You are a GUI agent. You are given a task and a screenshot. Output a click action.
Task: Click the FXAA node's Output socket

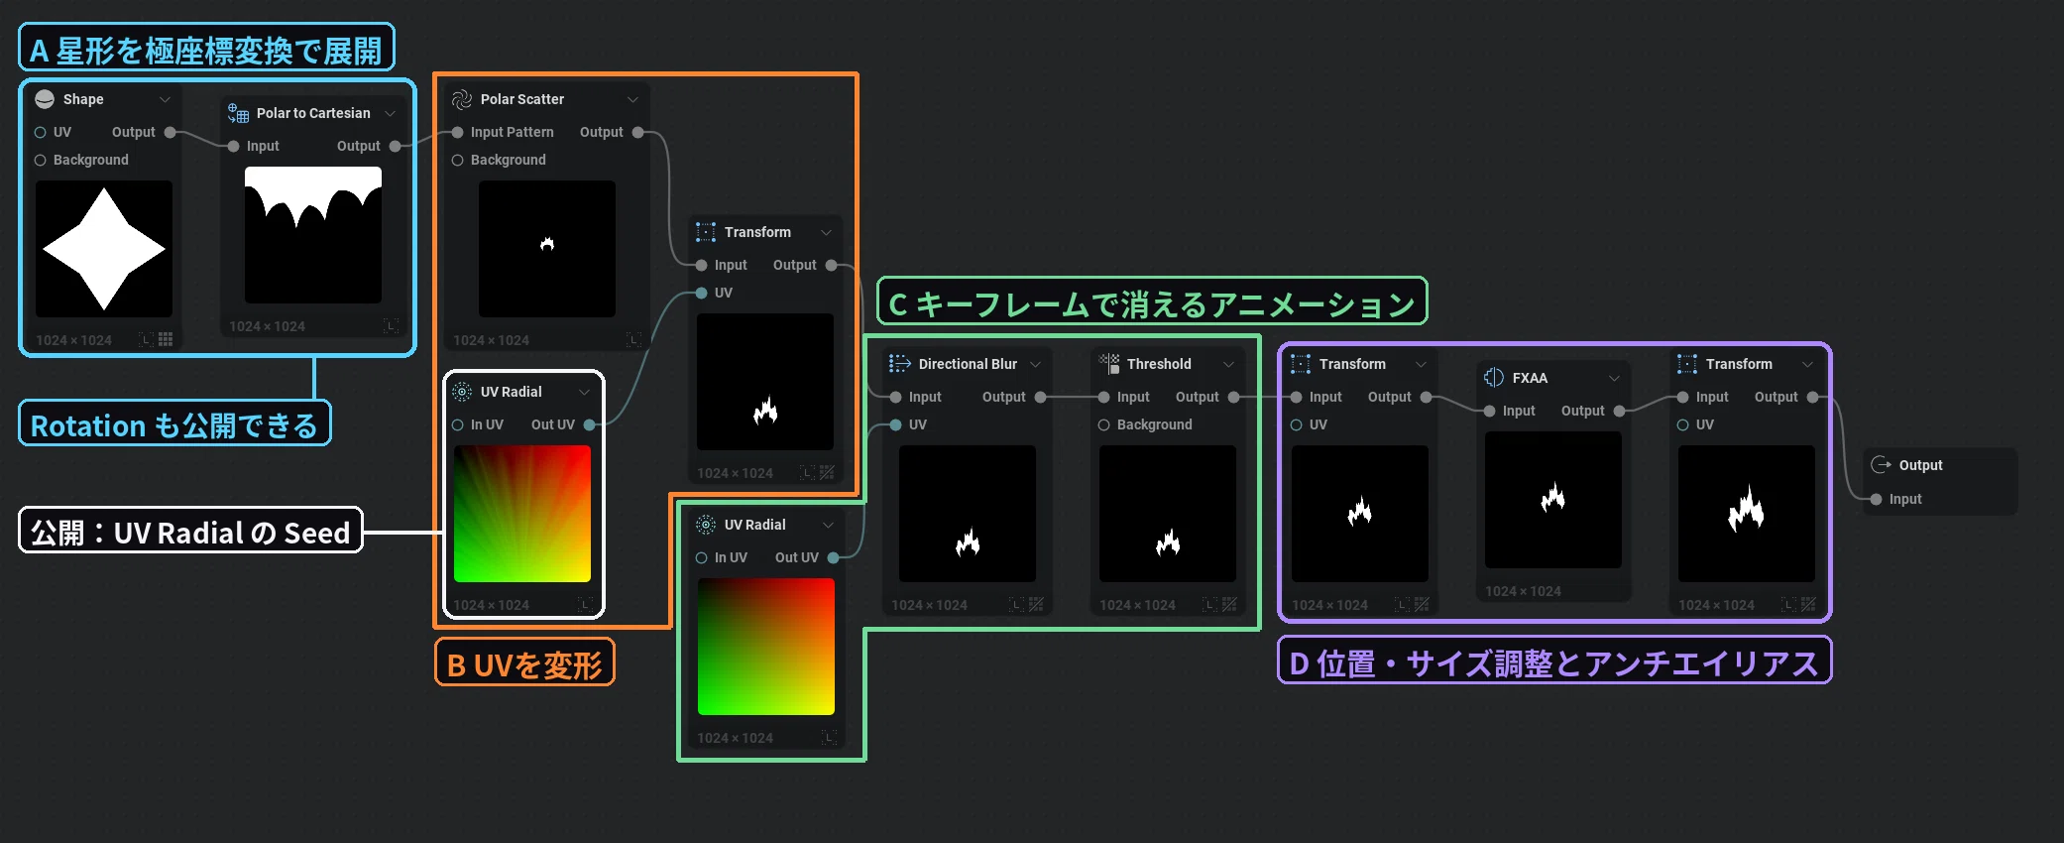coord(1620,411)
